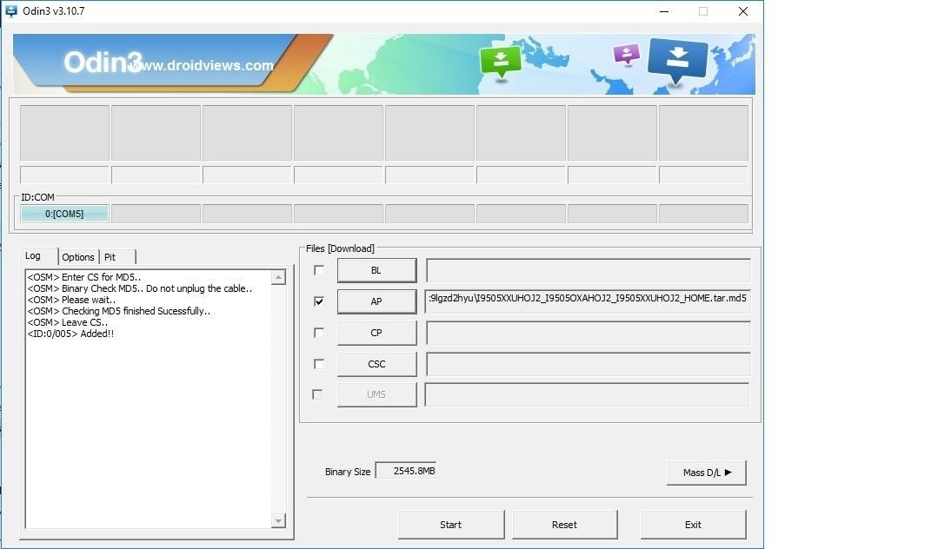
Task: Click the 'Binary Check MD5' log line
Action: [x=139, y=288]
